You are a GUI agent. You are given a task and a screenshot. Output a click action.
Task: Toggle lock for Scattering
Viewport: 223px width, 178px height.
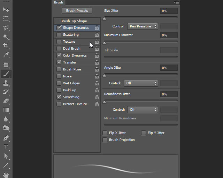(x=97, y=35)
